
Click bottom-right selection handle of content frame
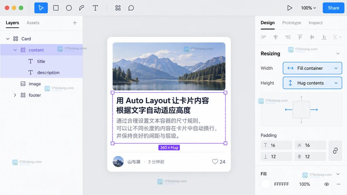pos(225,143)
